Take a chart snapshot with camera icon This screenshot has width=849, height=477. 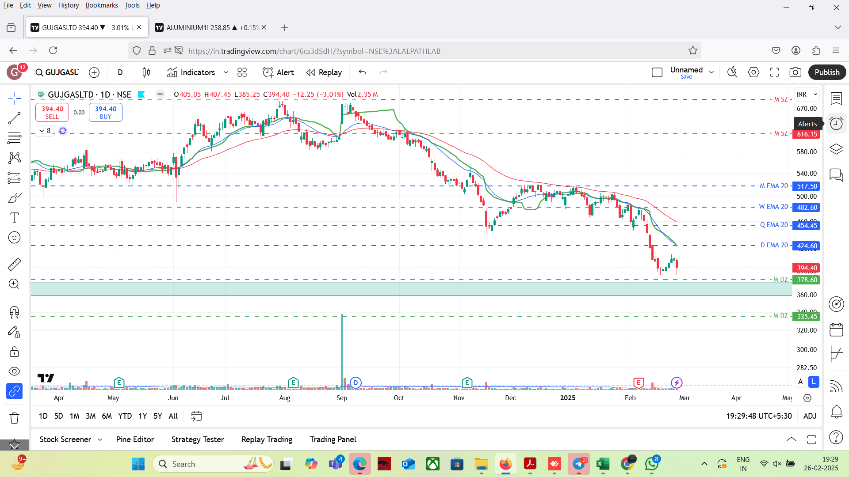(x=795, y=72)
